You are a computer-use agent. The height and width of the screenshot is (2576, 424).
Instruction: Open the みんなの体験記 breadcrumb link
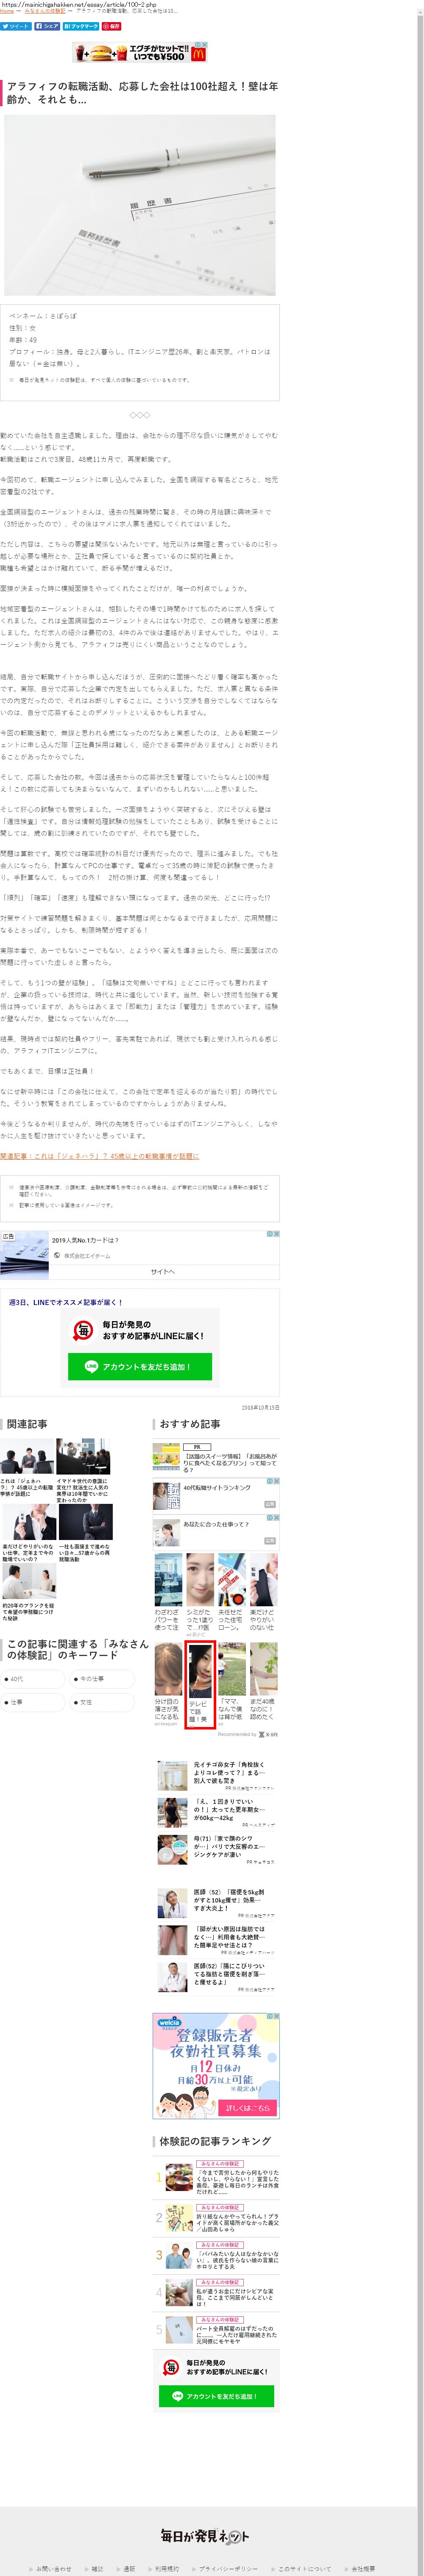pyautogui.click(x=45, y=11)
